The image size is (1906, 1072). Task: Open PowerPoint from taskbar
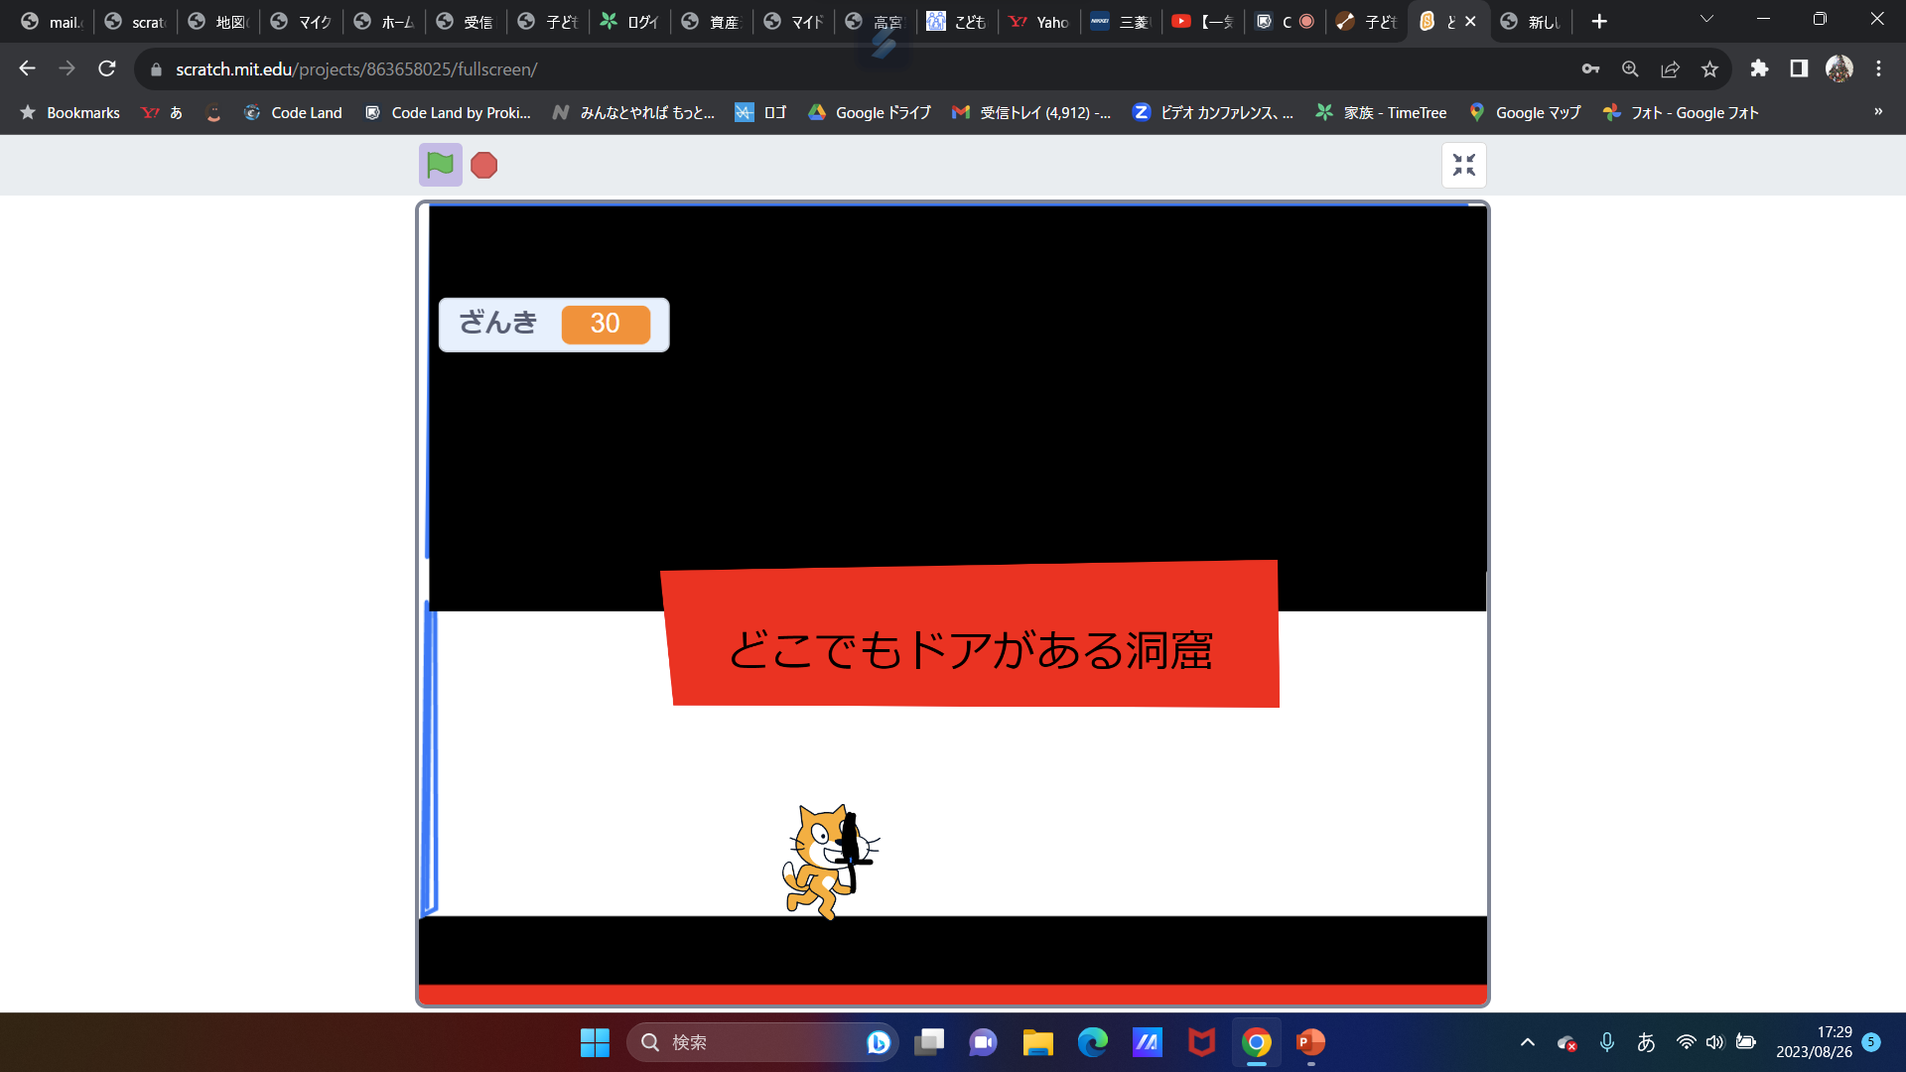(1310, 1042)
